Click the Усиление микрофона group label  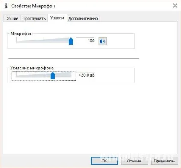click(32, 68)
